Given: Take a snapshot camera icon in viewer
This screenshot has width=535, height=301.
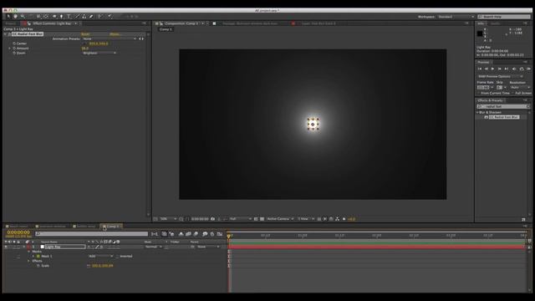Looking at the screenshot, I should tap(213, 219).
